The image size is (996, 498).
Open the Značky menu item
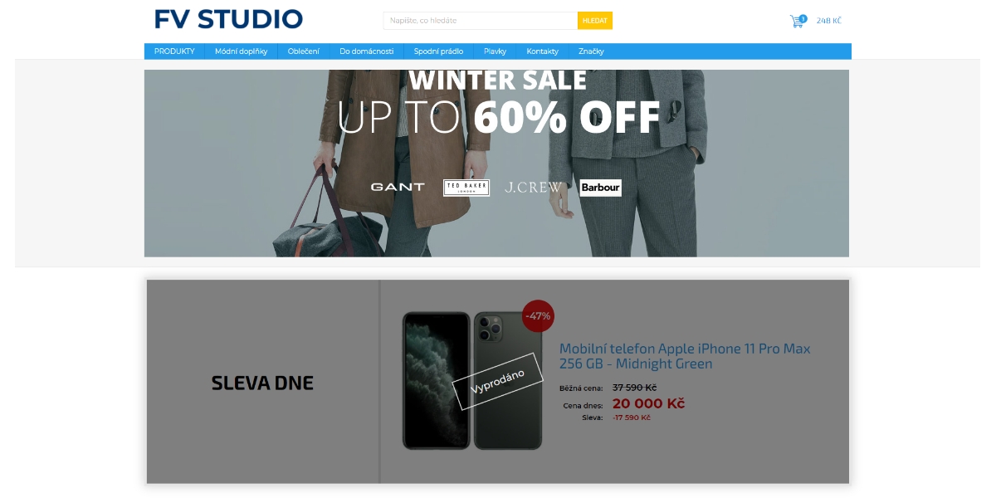click(x=591, y=51)
